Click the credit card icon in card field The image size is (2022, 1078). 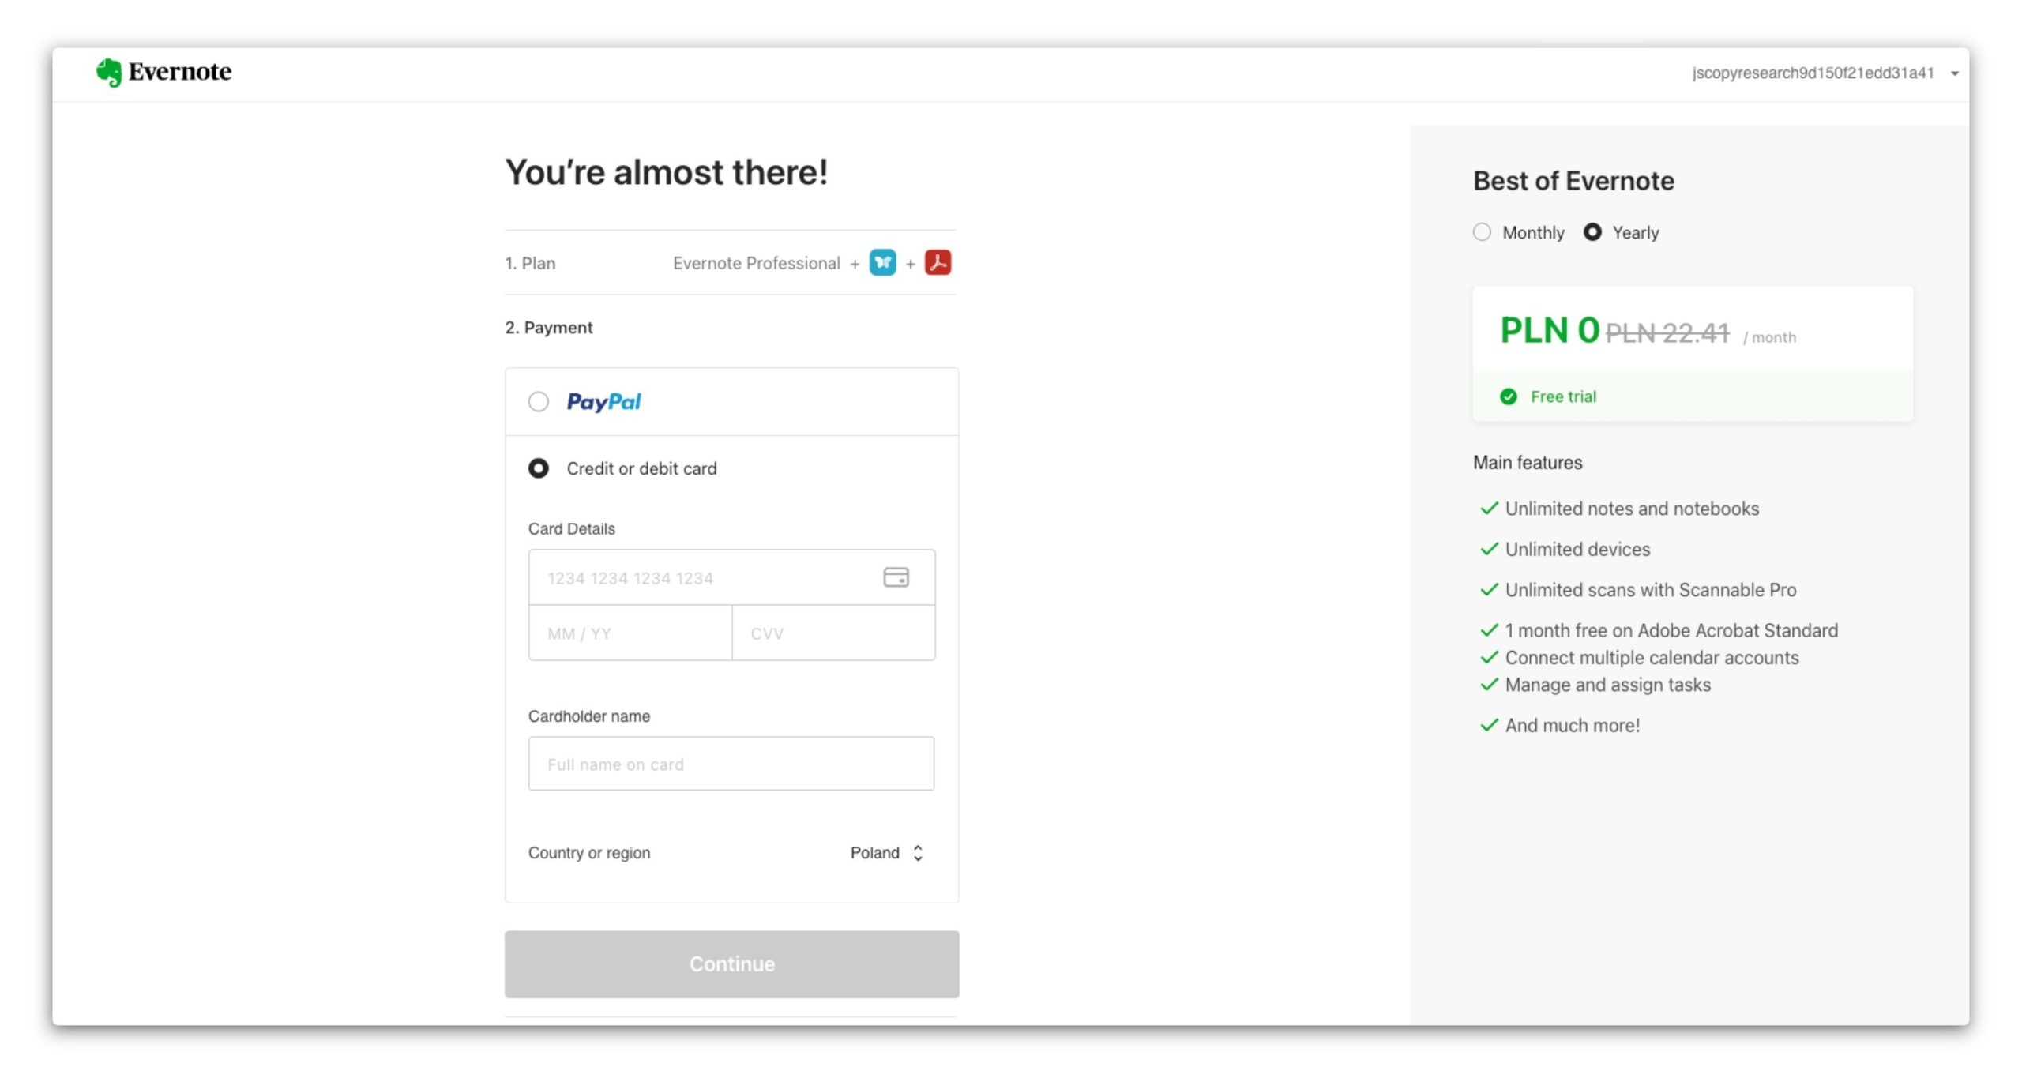pyautogui.click(x=896, y=577)
